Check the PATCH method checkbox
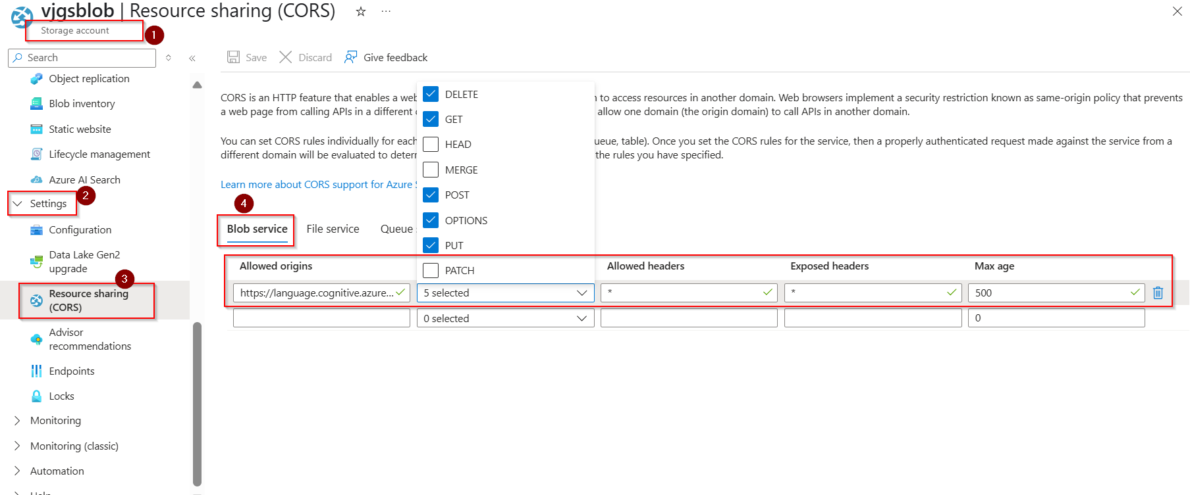Image resolution: width=1190 pixels, height=495 pixels. tap(431, 270)
